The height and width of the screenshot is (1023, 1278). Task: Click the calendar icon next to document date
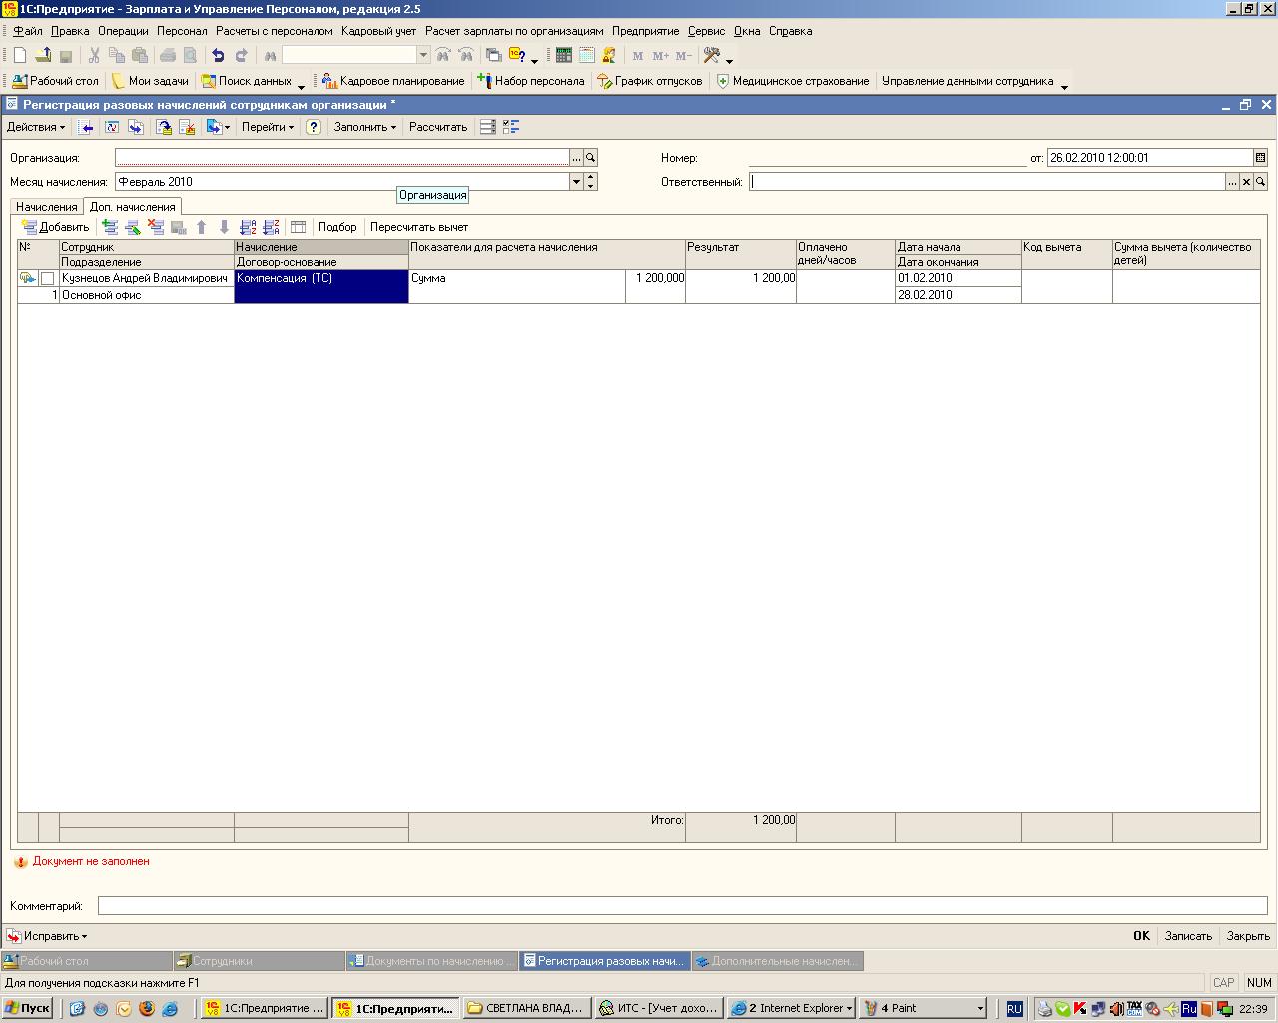coord(1260,158)
